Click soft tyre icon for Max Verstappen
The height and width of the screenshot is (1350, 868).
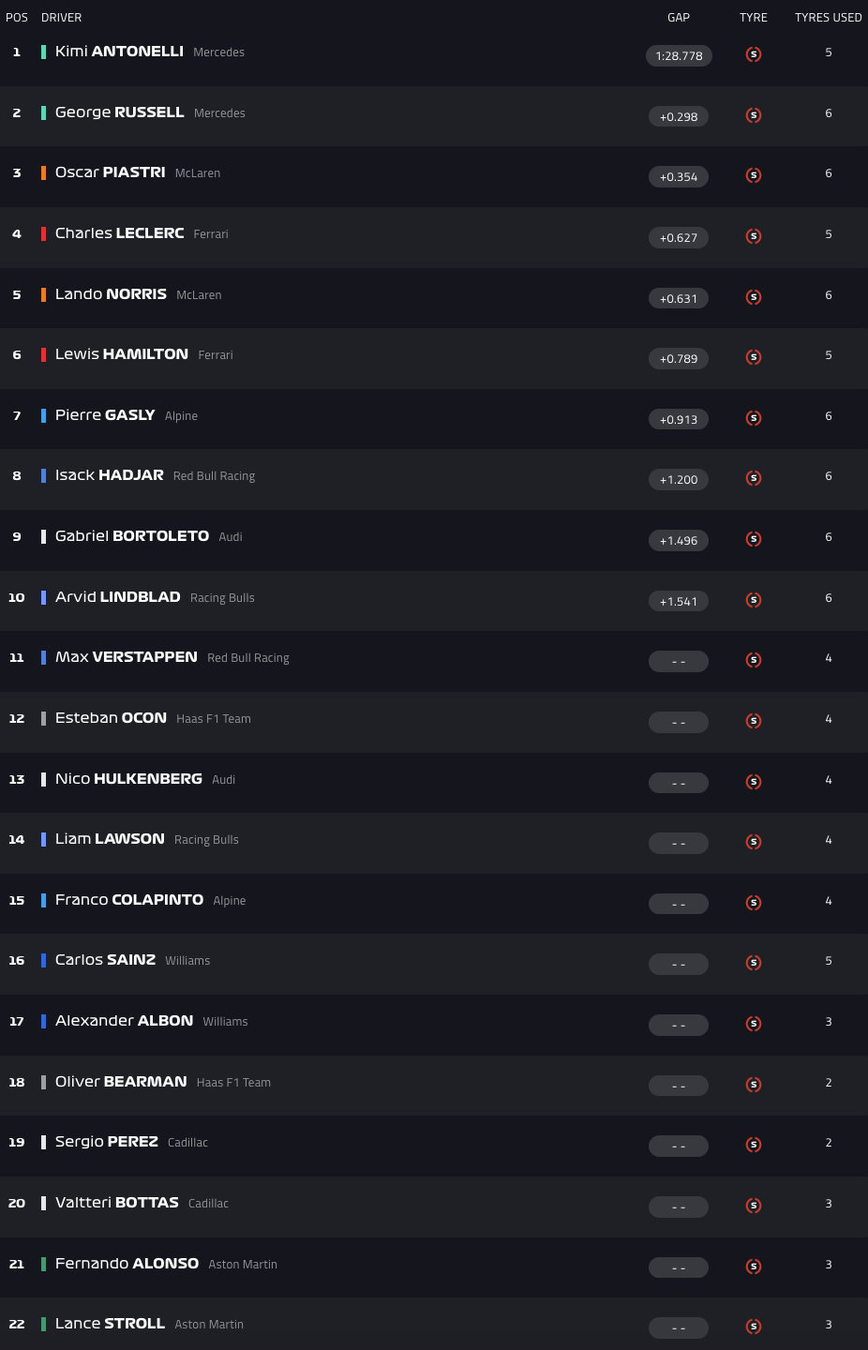pos(754,660)
